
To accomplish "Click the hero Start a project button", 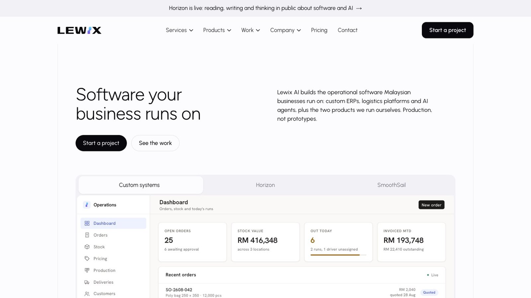I will [x=101, y=143].
